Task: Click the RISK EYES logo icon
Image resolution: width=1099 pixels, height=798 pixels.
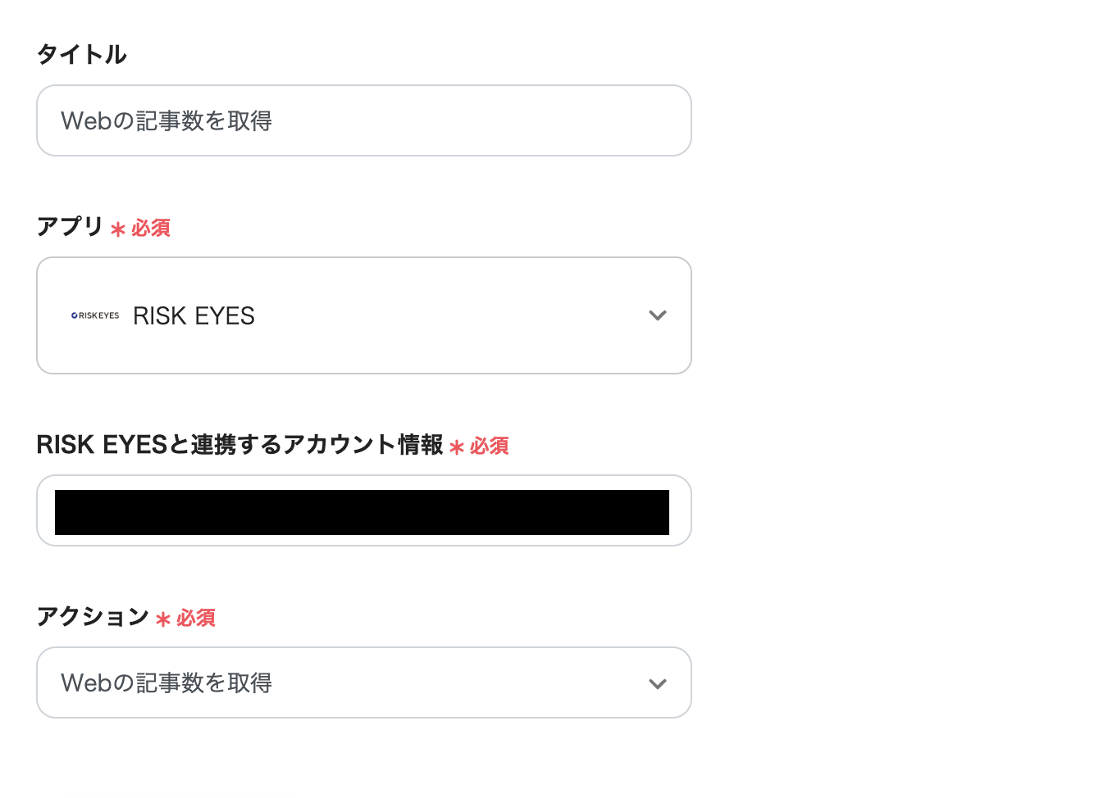Action: [95, 315]
